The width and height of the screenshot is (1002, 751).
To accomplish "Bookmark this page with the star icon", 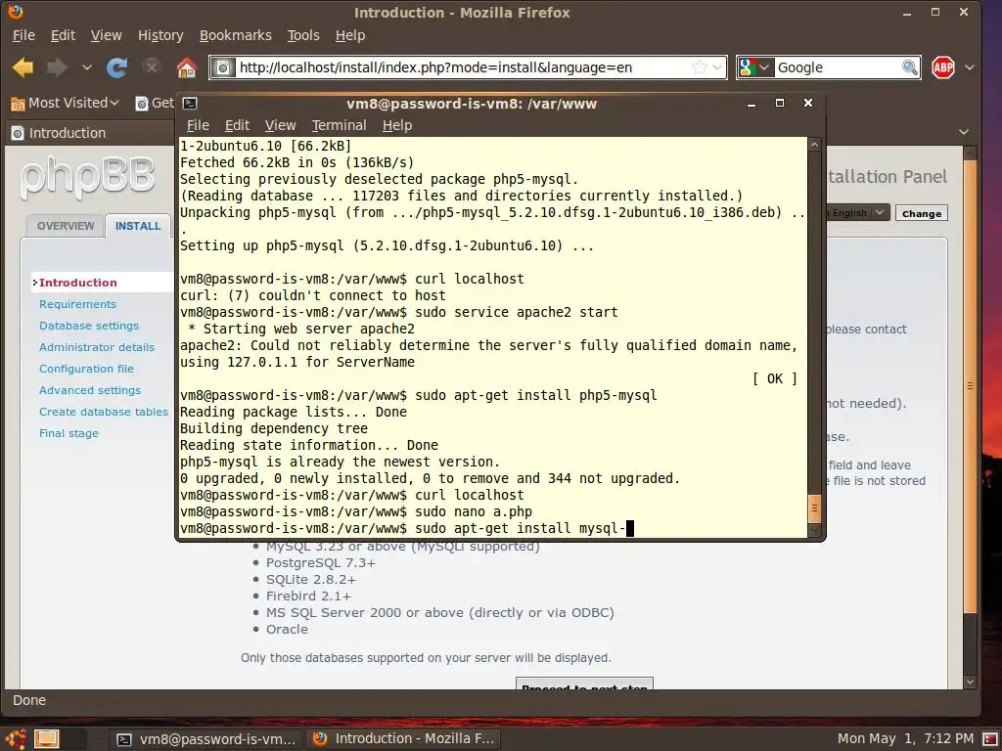I will click(700, 67).
